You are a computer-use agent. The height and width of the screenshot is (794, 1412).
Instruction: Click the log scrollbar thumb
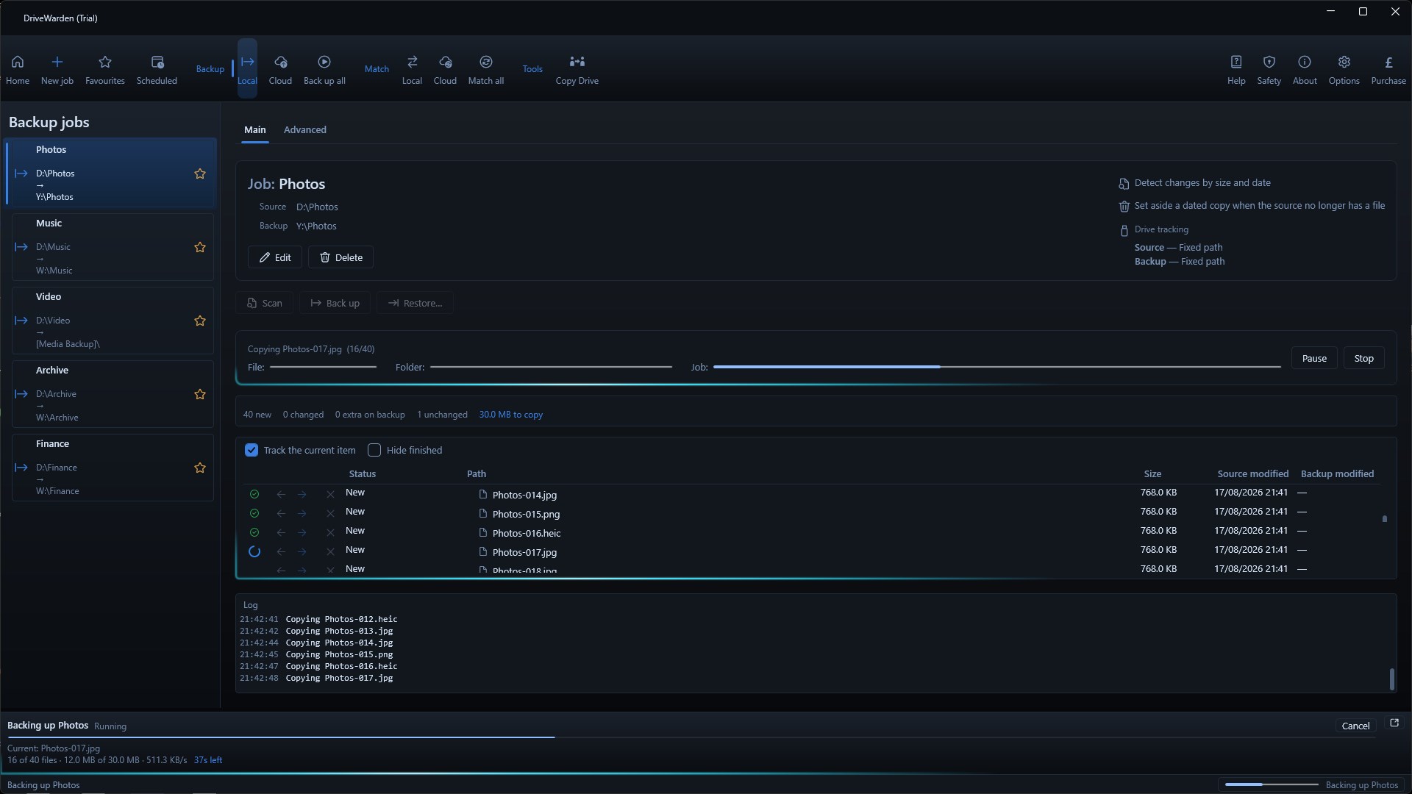coord(1391,679)
